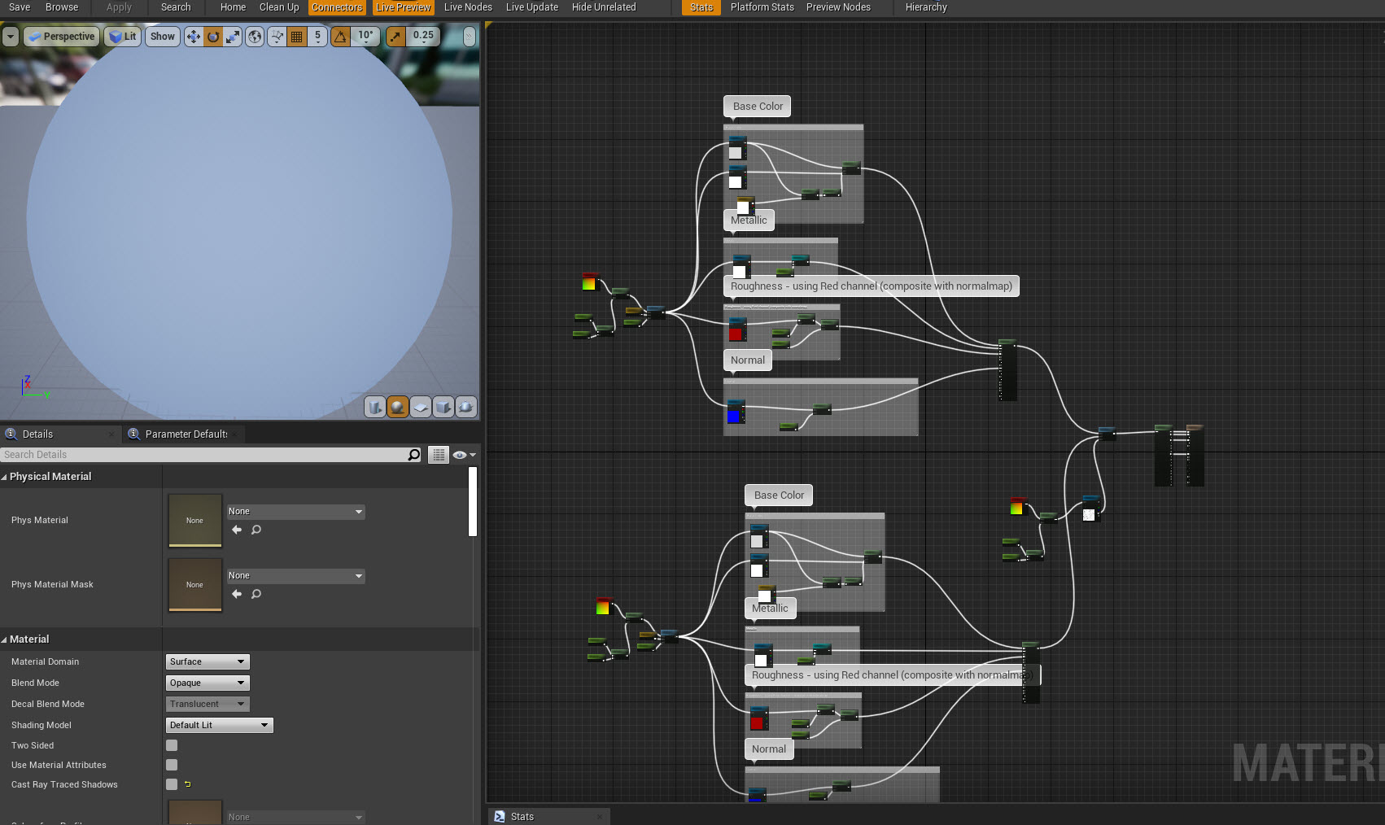Set preview mesh to plane
This screenshot has height=825, width=1385.
pyautogui.click(x=420, y=407)
